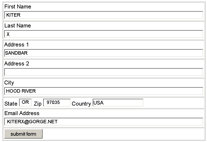Click the City label text
This screenshot has height=142, width=207.
9,83
